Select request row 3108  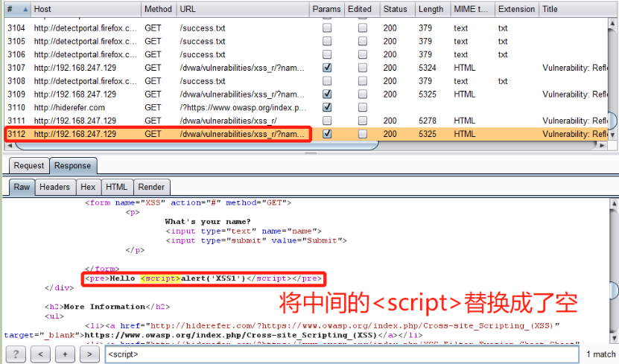(x=306, y=81)
